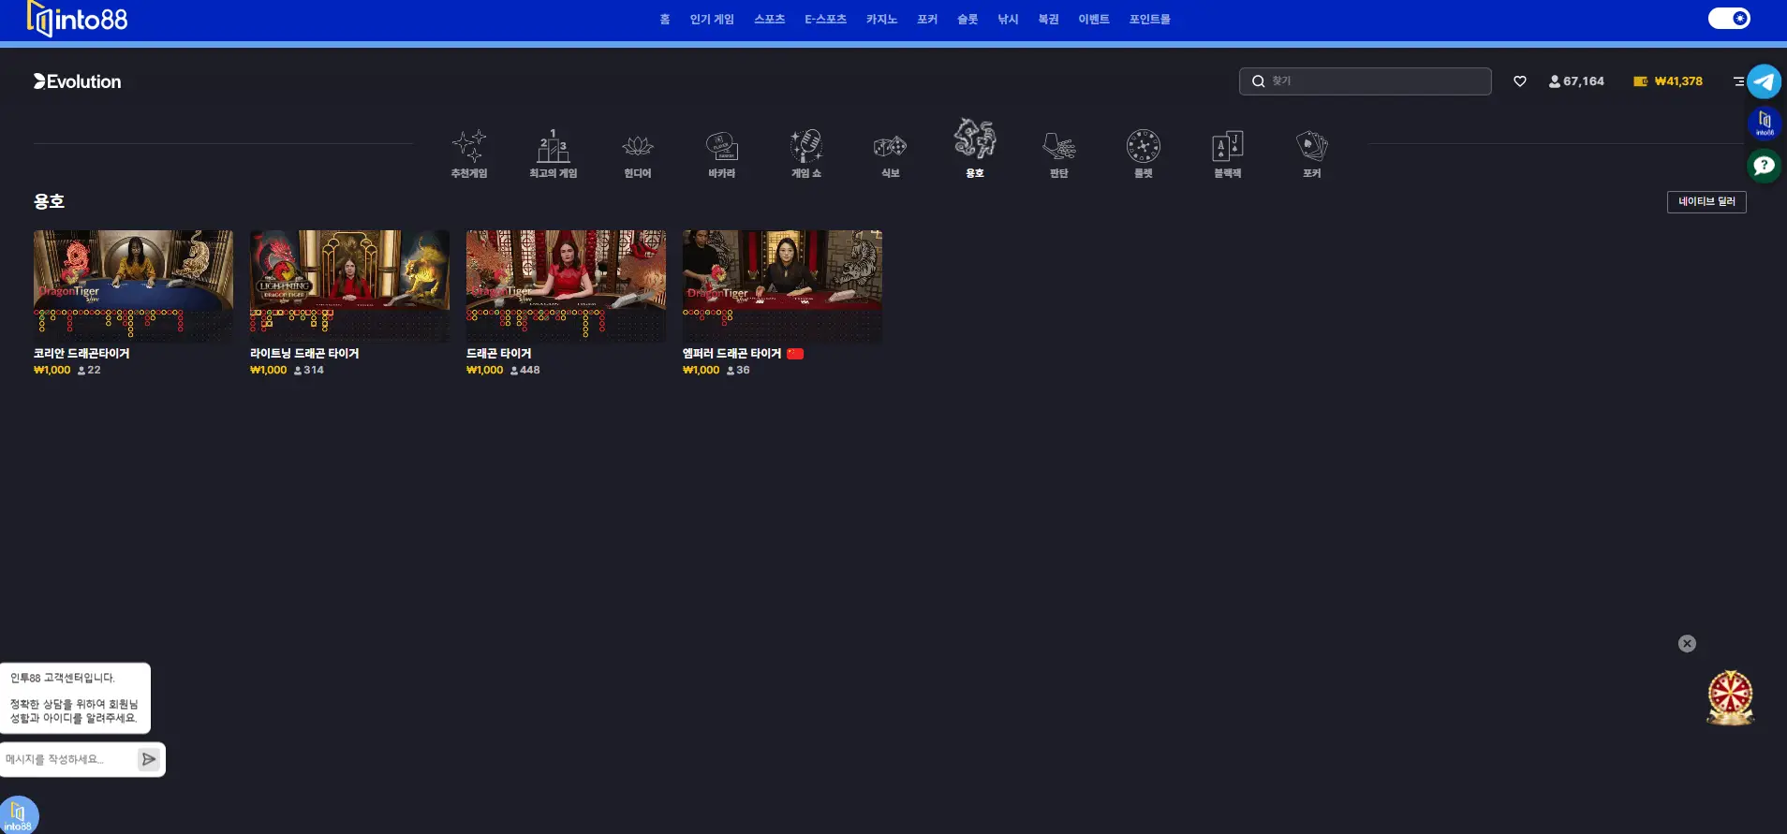Click the Evolution provider logo
This screenshot has height=834, width=1787.
[x=78, y=81]
